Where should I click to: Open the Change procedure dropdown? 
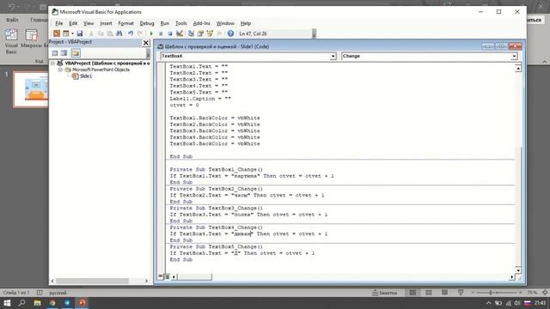(x=514, y=57)
